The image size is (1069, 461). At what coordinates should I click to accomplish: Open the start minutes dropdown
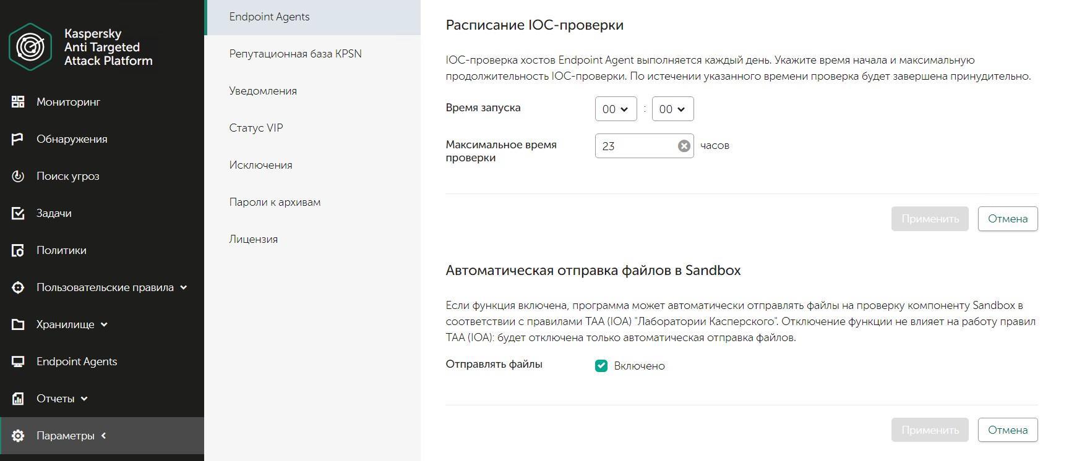tap(672, 109)
